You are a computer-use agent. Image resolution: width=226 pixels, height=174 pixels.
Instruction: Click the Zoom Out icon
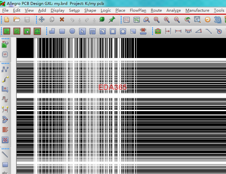[177, 20]
